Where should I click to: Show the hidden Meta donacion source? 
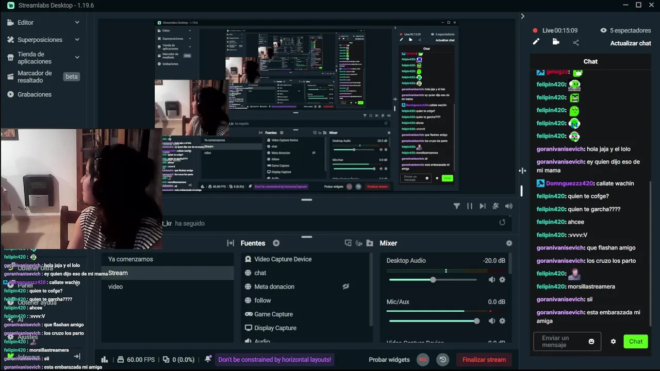coord(346,286)
